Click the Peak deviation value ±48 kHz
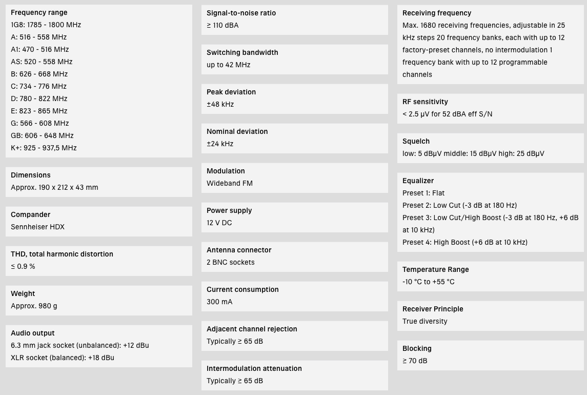 (x=220, y=104)
